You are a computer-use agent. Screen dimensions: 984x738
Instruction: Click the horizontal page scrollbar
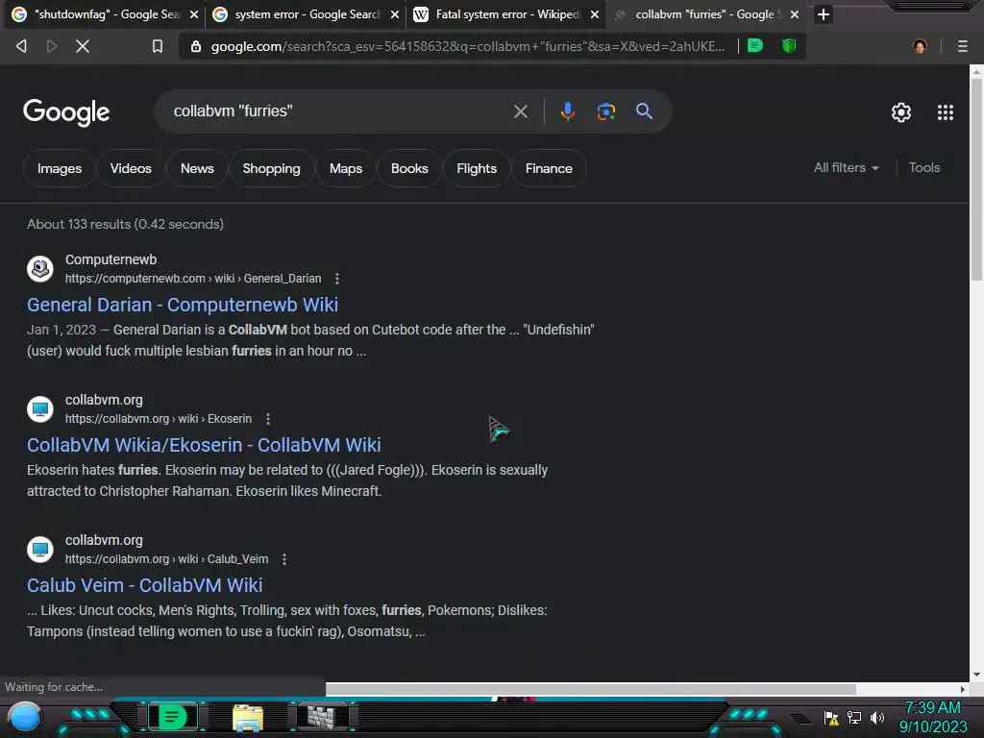[590, 689]
